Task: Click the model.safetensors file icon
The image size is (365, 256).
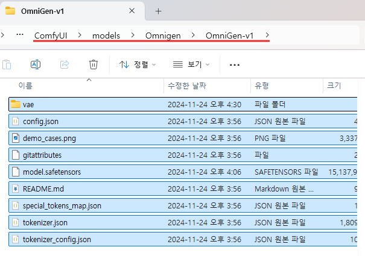Action: pyautogui.click(x=15, y=172)
